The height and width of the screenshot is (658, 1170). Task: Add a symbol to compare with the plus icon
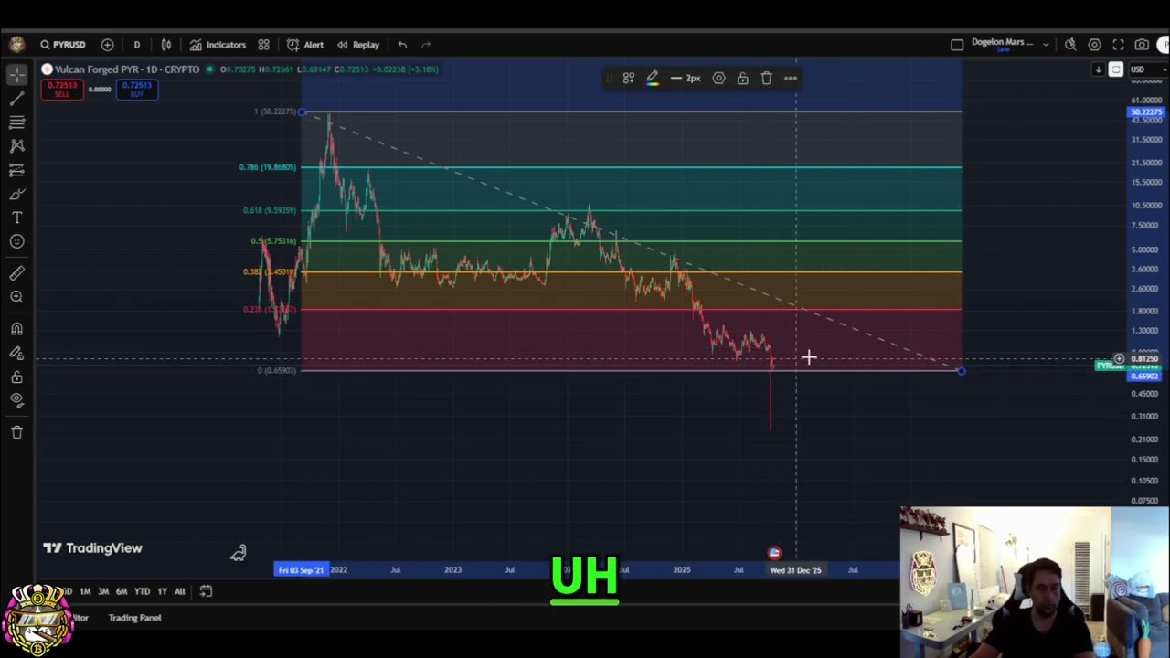pyautogui.click(x=107, y=45)
